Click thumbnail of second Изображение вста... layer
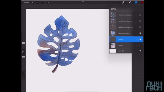 113,21
